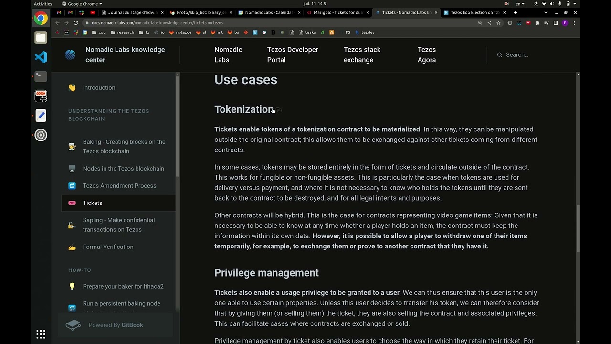Switch to the Nomadic Labs - Calendar tab
This screenshot has height=344, width=611.
pos(268,12)
